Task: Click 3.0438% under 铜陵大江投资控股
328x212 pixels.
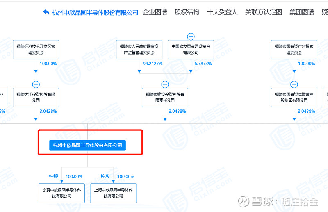Action: click(48, 112)
